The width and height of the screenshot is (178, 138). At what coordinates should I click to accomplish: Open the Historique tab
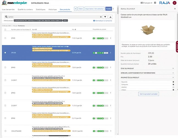tap(52, 9)
